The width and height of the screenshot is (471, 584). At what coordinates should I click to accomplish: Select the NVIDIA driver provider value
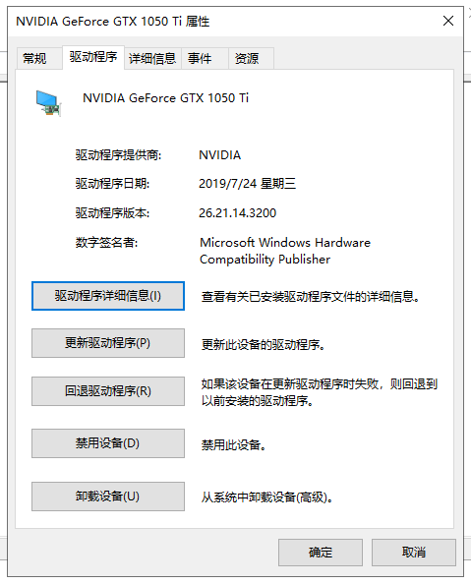(x=220, y=155)
